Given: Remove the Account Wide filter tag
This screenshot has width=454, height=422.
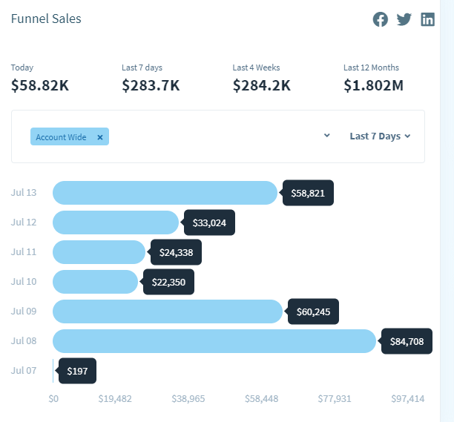Looking at the screenshot, I should tap(100, 137).
